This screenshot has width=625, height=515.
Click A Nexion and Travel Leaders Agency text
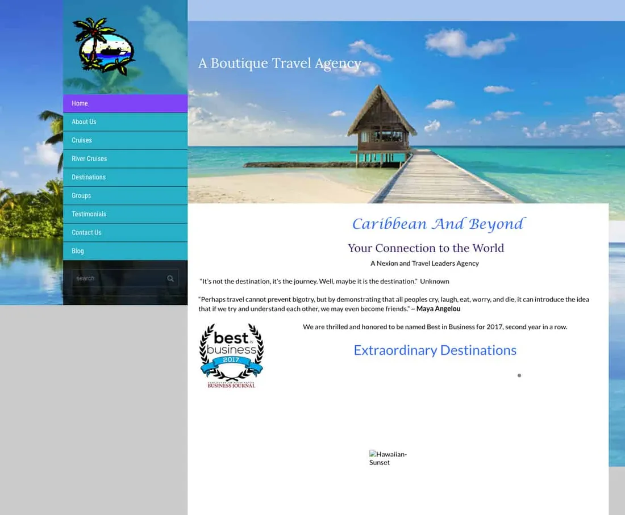[424, 263]
